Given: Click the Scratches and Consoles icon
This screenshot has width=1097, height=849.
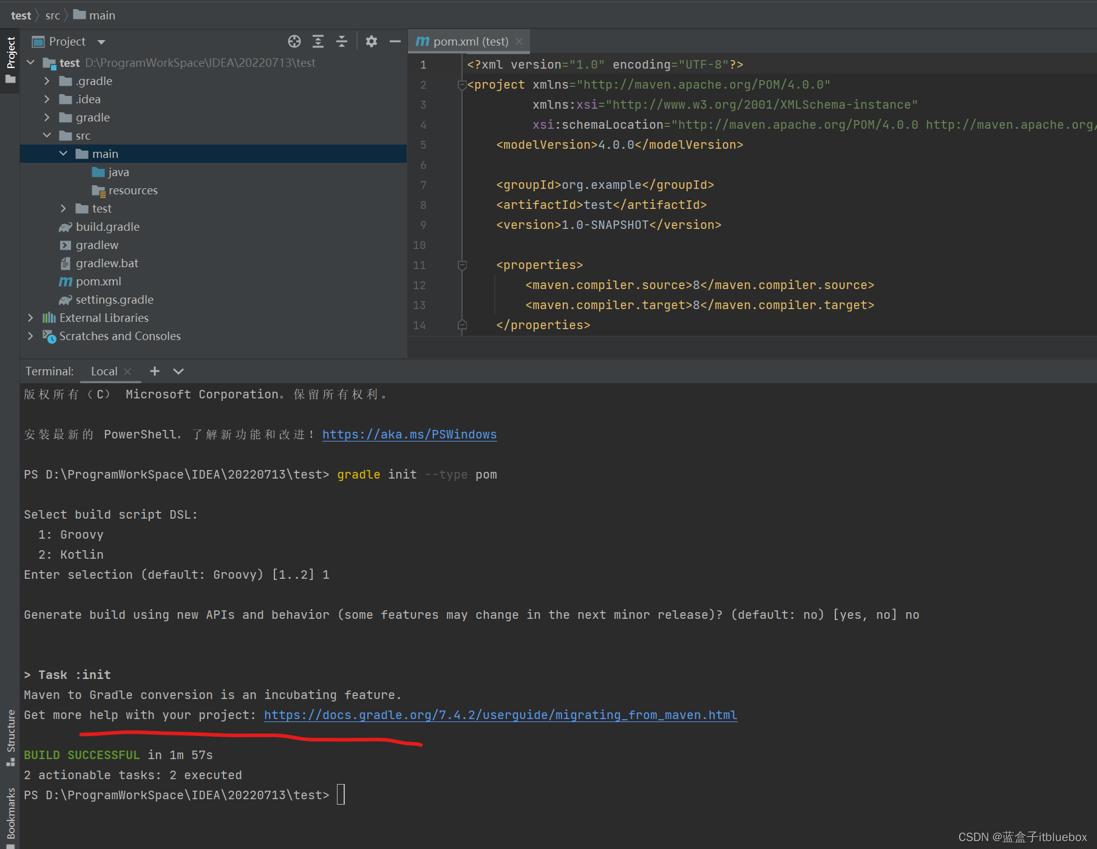Looking at the screenshot, I should [49, 336].
